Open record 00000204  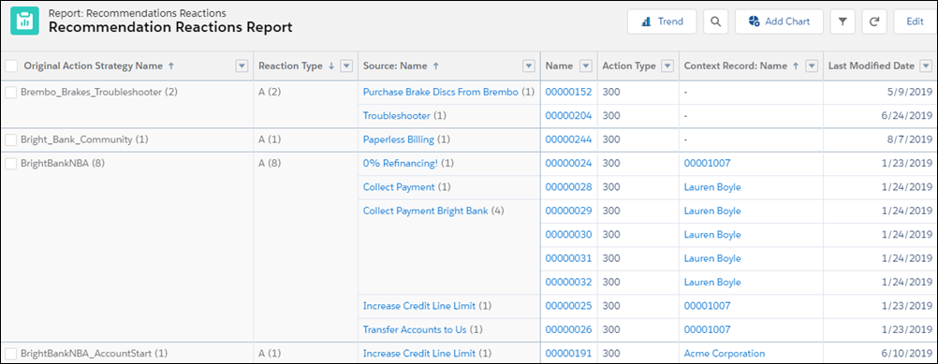click(x=568, y=116)
